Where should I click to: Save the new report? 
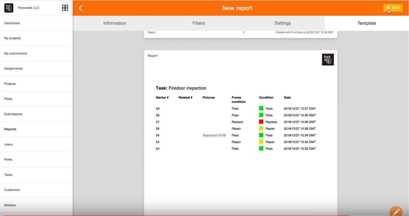(393, 8)
